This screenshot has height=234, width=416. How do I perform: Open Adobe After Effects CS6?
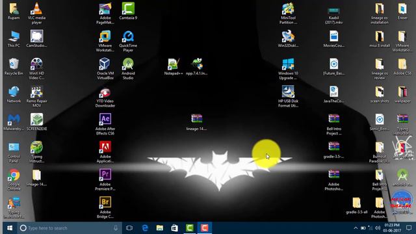pos(105,124)
